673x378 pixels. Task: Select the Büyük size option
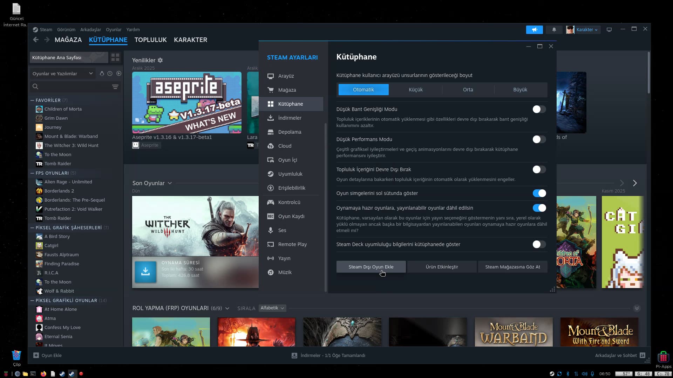click(x=520, y=90)
